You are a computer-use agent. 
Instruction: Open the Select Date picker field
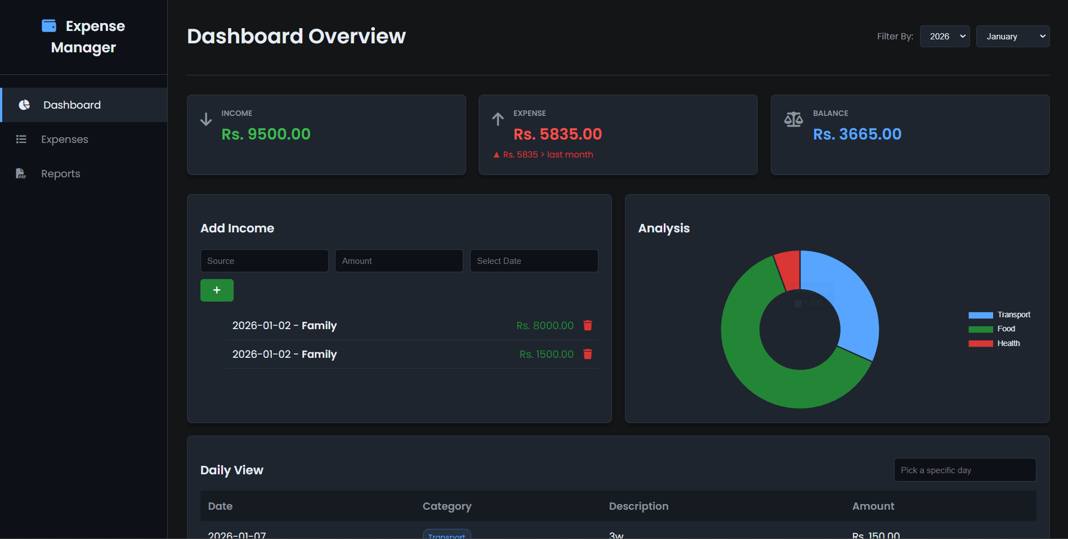533,261
